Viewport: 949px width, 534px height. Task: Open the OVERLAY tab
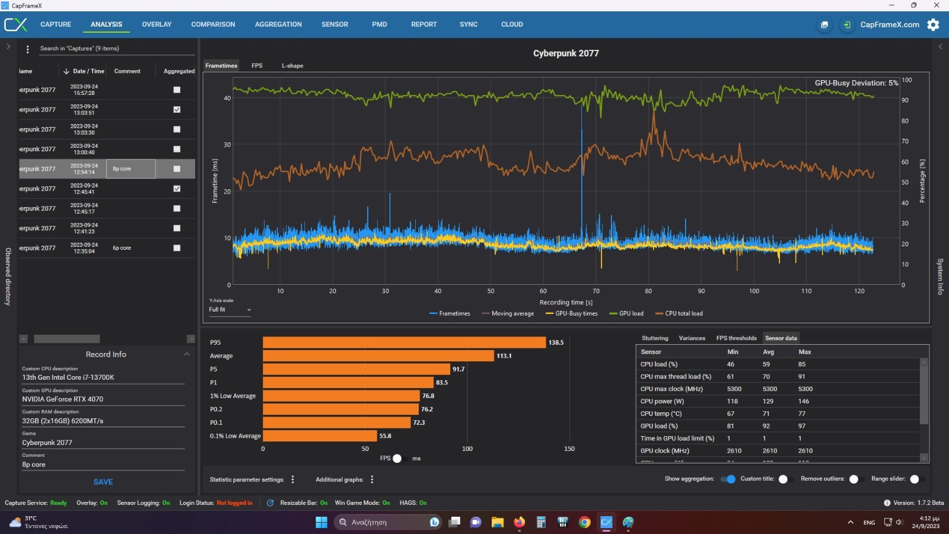(x=157, y=24)
